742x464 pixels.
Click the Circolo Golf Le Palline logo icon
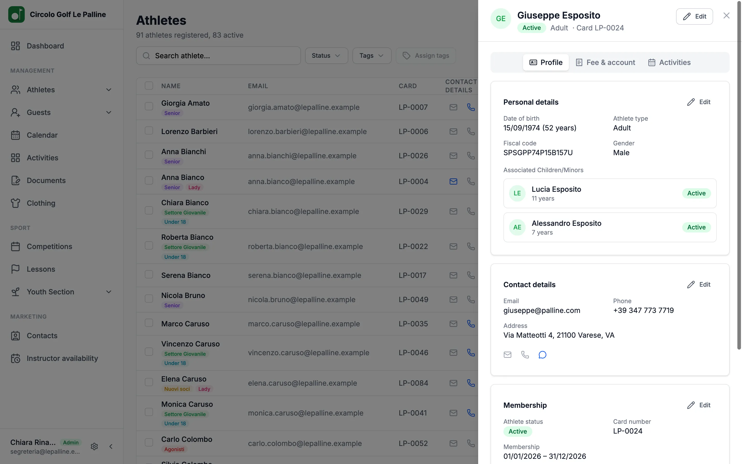16,14
